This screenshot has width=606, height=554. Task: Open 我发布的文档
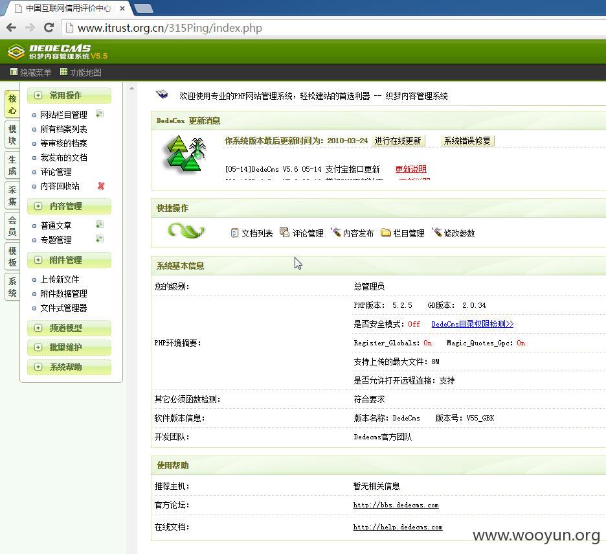tap(63, 158)
